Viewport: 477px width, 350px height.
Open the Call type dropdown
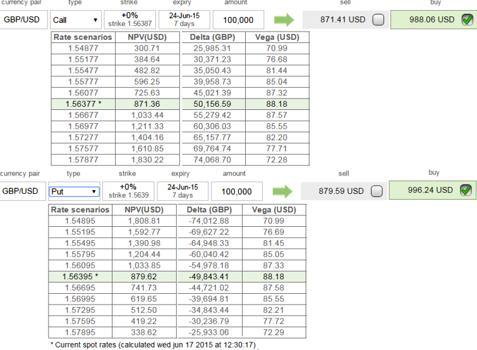75,20
